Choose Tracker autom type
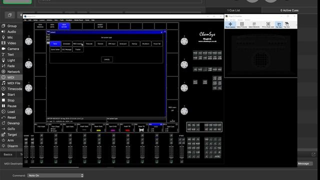 [78, 49]
